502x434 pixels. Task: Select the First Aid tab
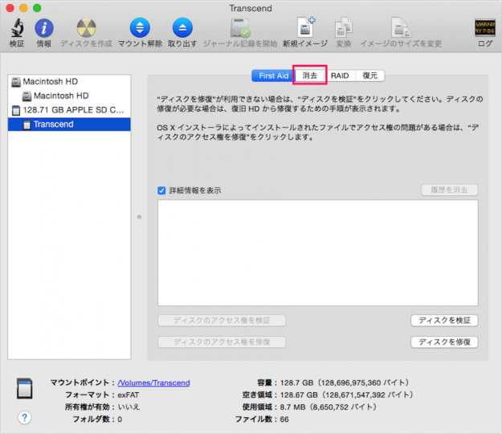pos(273,76)
